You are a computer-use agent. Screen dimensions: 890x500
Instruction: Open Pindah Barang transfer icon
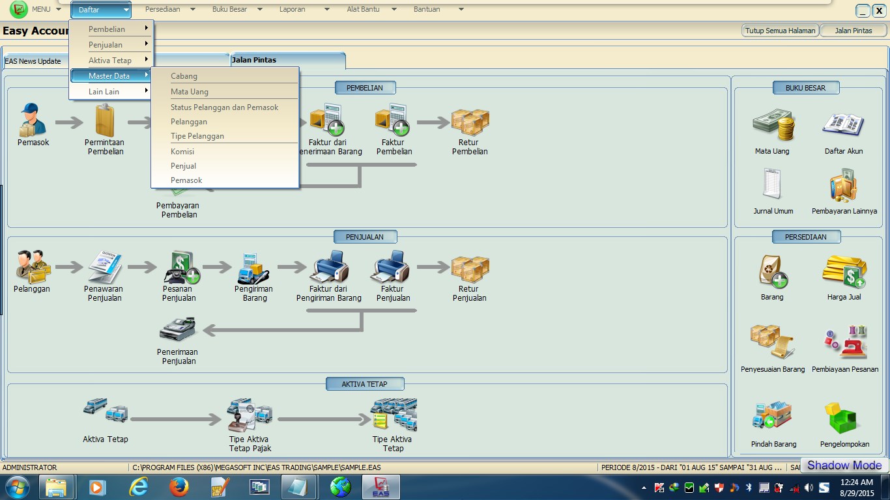772,416
